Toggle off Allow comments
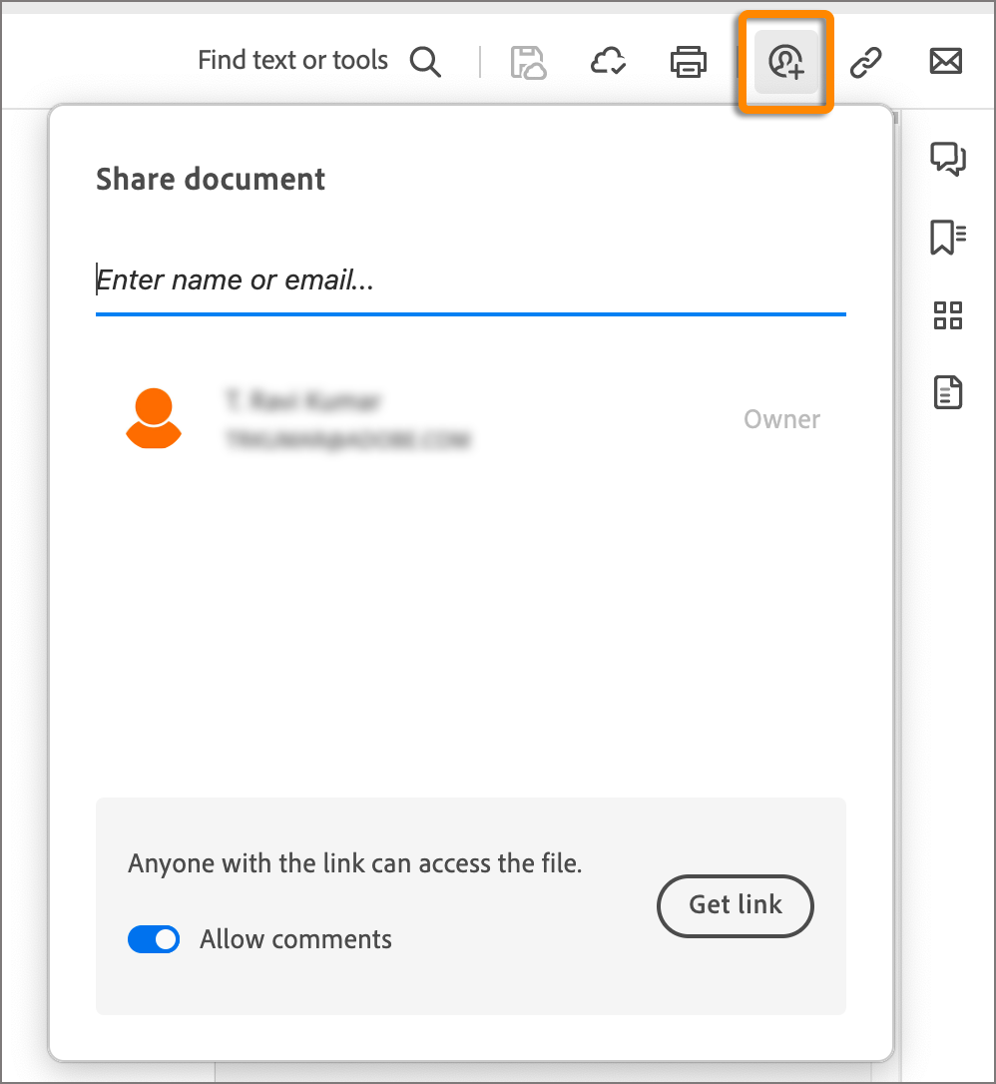 tap(154, 939)
